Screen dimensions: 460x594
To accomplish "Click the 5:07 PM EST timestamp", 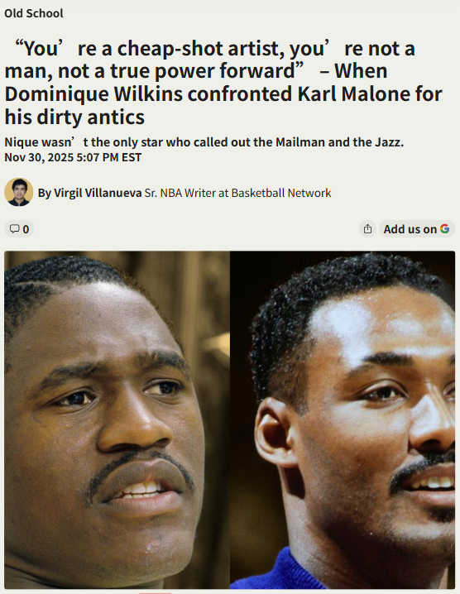I will tap(108, 157).
